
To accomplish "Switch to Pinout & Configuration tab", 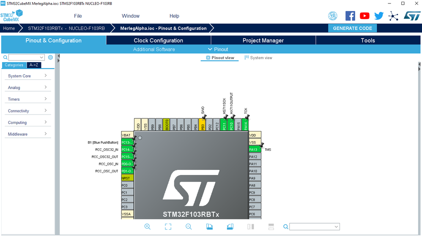I will [53, 40].
